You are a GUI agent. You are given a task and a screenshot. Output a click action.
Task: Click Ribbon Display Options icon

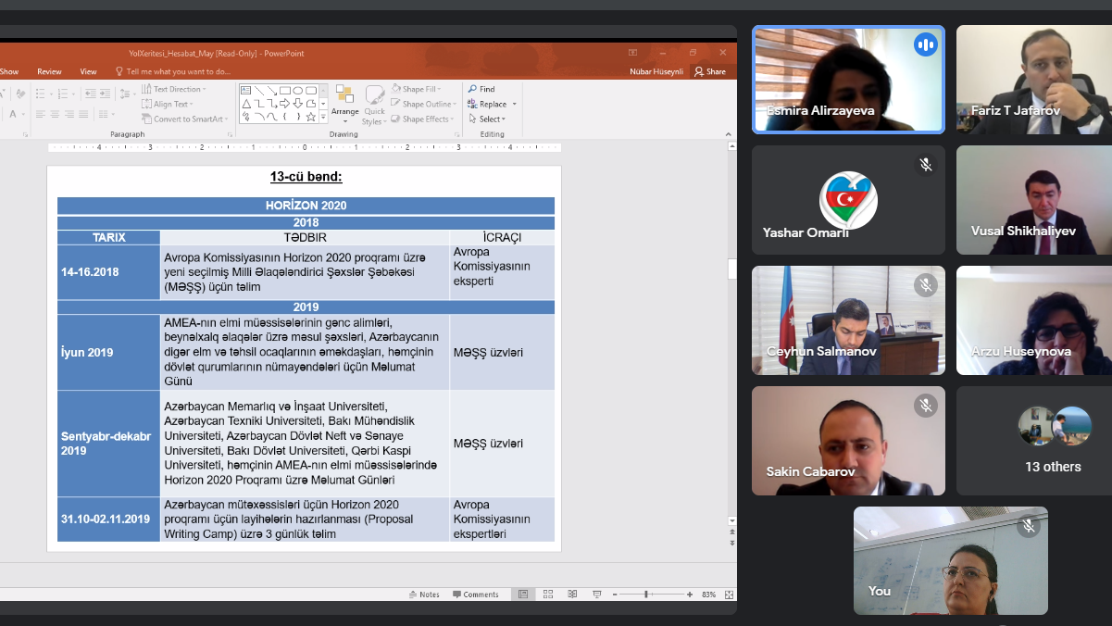pos(632,53)
